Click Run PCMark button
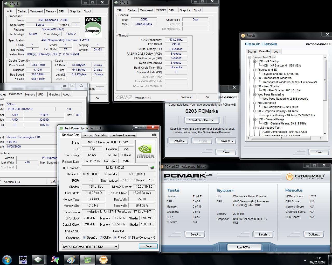Screen dimensions: 332x265 coord(244,247)
